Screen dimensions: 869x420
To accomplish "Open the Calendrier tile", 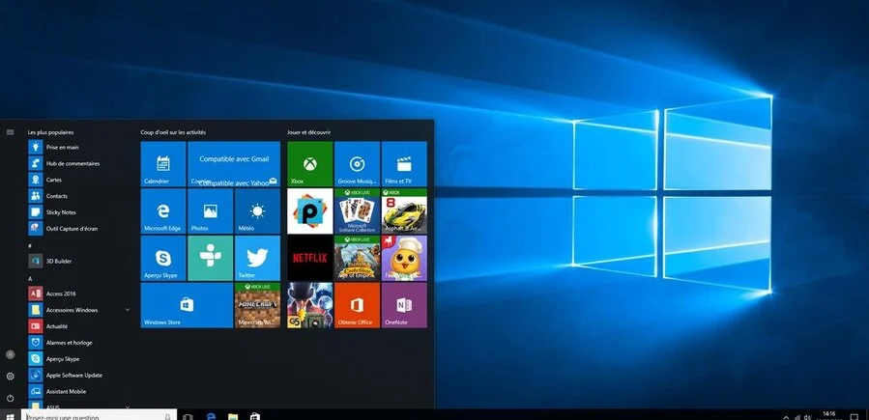I will (x=163, y=164).
